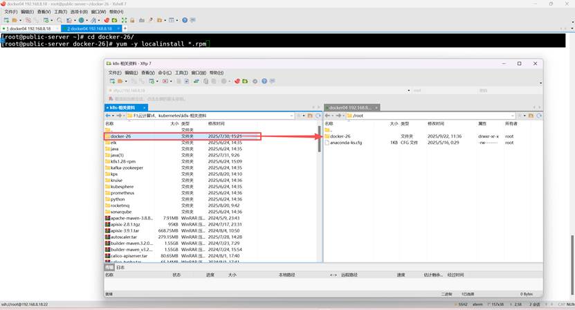Open Xshell 文件(F) menu
575x310 pixels.
click(x=11, y=12)
